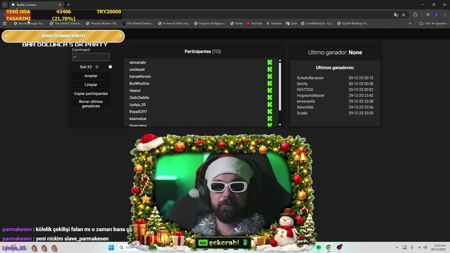The image size is (450, 253).
Task: Open the Windows Start menu
Action: 111,247
